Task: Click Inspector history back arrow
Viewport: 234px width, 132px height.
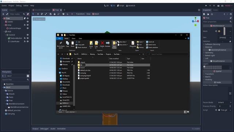Action: pyautogui.click(x=224, y=14)
